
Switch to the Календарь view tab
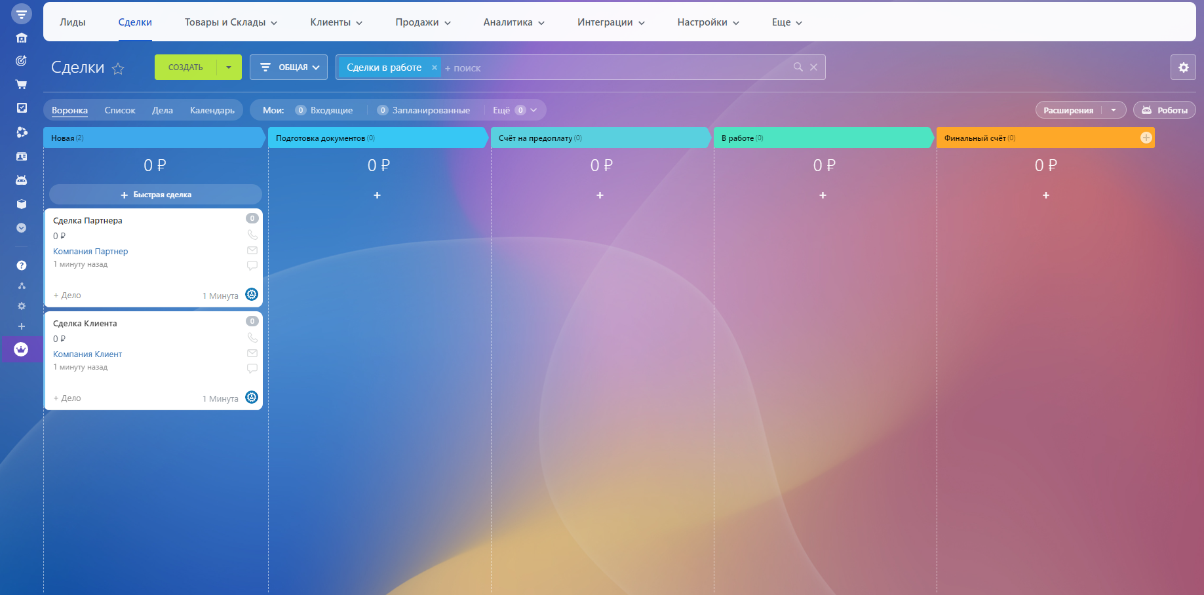point(212,110)
